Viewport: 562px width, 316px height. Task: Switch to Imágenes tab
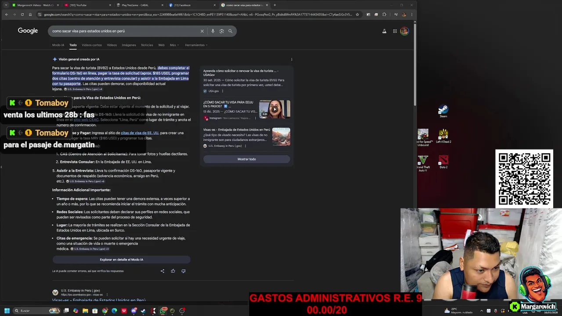(129, 45)
